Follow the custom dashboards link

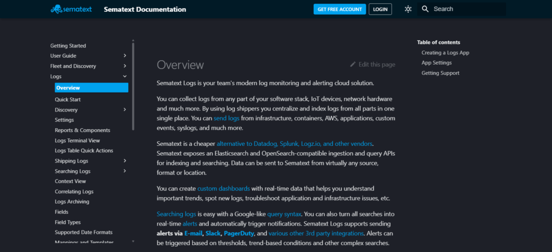(x=223, y=188)
